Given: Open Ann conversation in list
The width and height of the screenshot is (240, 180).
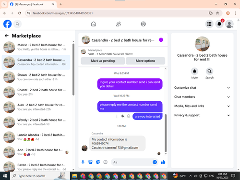Looking at the screenshot, I should 36,152.
